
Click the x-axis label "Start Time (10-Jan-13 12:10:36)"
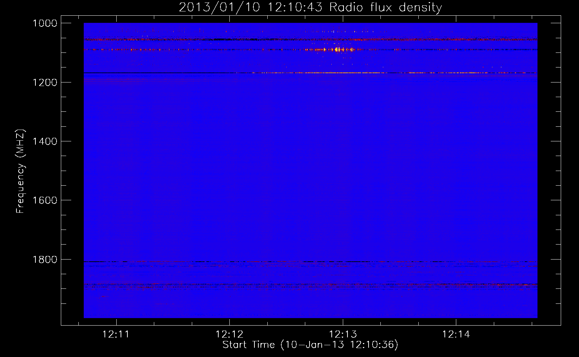pyautogui.click(x=310, y=345)
